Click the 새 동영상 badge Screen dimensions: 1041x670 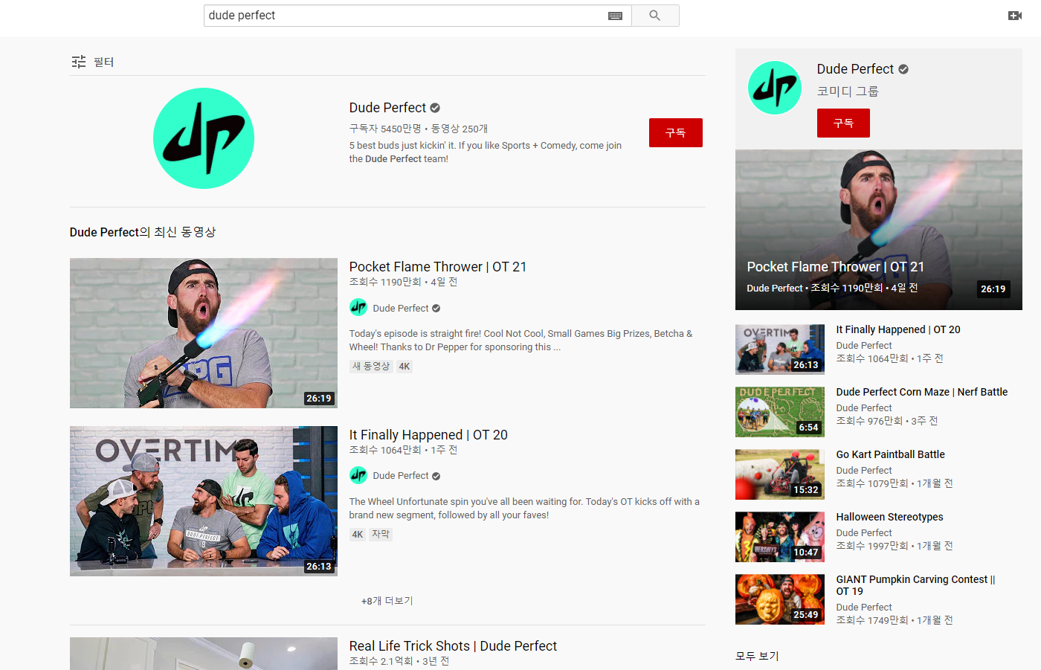click(x=371, y=367)
